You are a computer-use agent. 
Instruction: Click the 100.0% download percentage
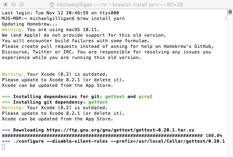pos(214,135)
